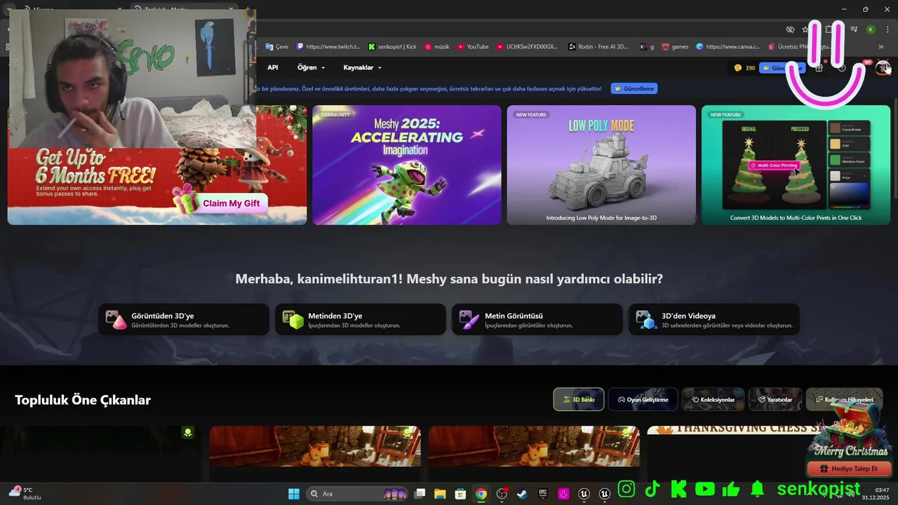Select the 3D Baskı filter tab

click(579, 399)
